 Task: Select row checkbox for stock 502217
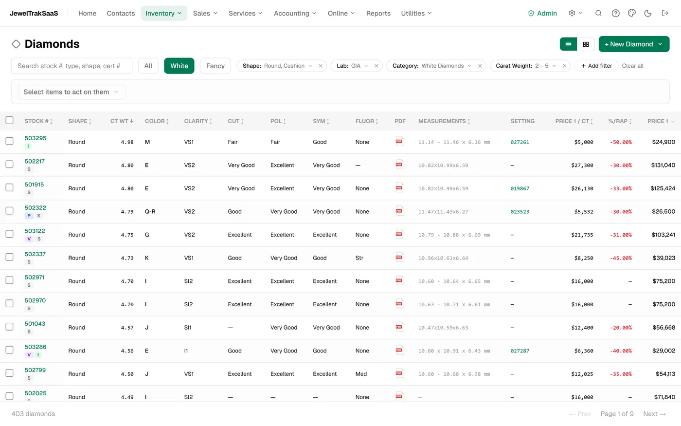pyautogui.click(x=9, y=164)
